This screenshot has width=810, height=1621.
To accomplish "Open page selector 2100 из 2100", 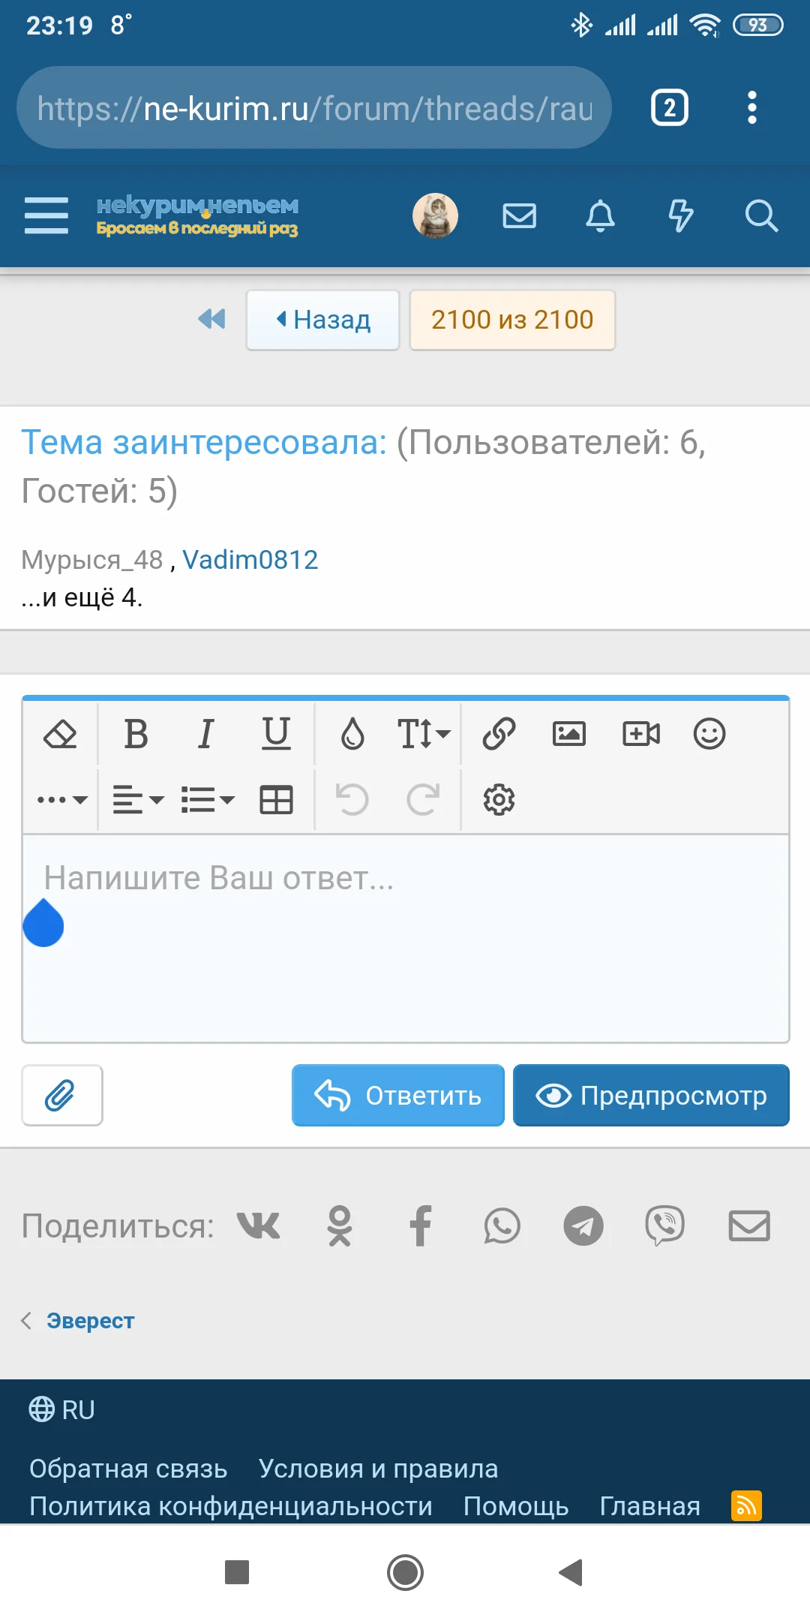I will pos(512,320).
